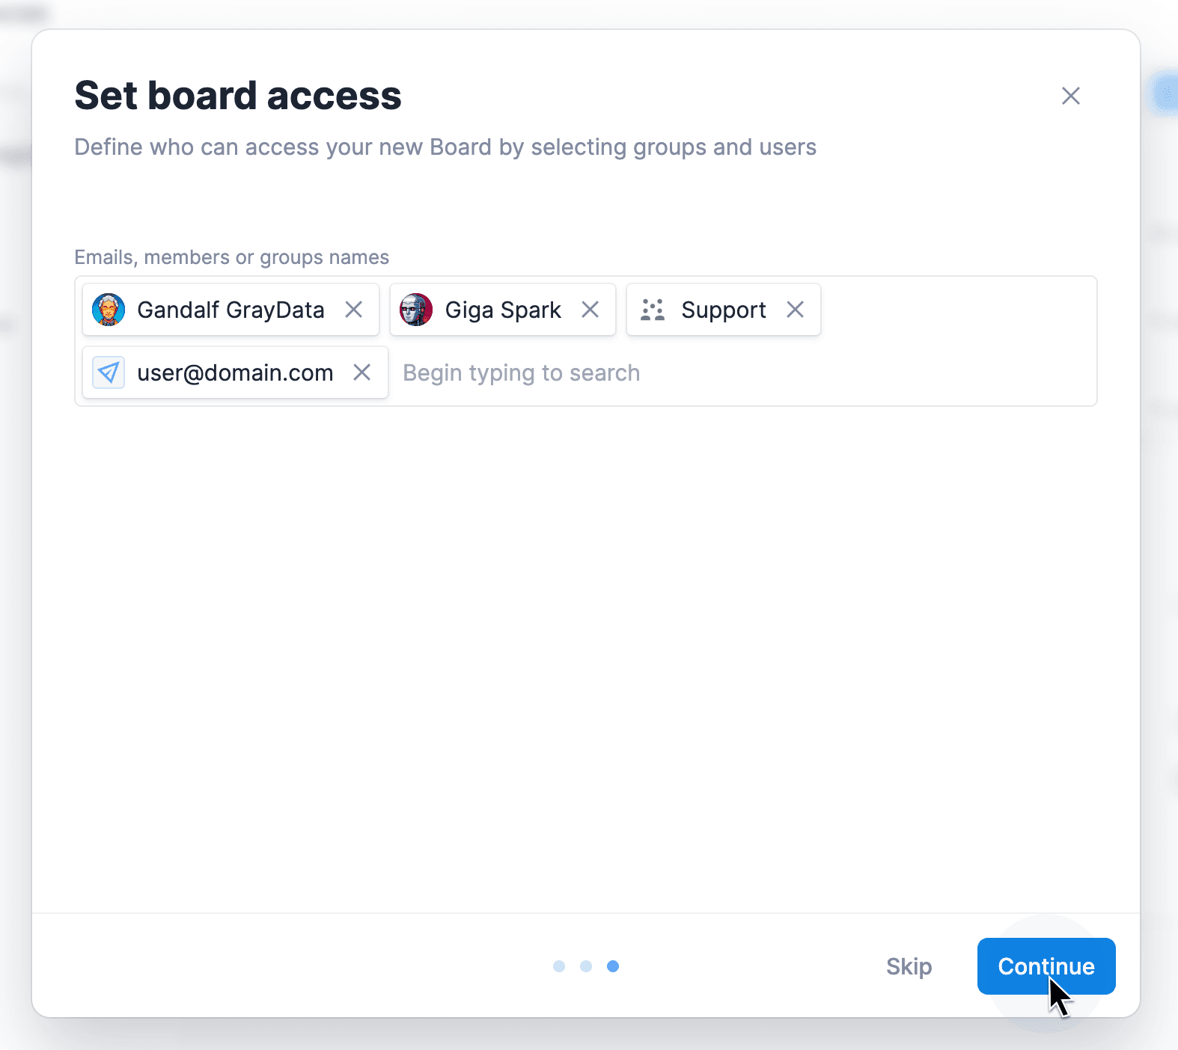Click the 'Emails, members or groups names' label

(x=231, y=257)
